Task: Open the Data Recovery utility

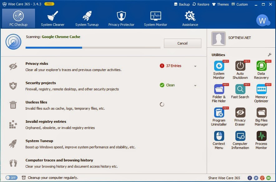Action: (261, 70)
